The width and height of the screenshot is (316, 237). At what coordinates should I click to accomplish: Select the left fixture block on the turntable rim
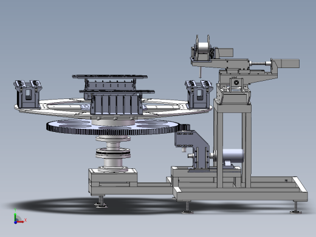tap(27, 94)
